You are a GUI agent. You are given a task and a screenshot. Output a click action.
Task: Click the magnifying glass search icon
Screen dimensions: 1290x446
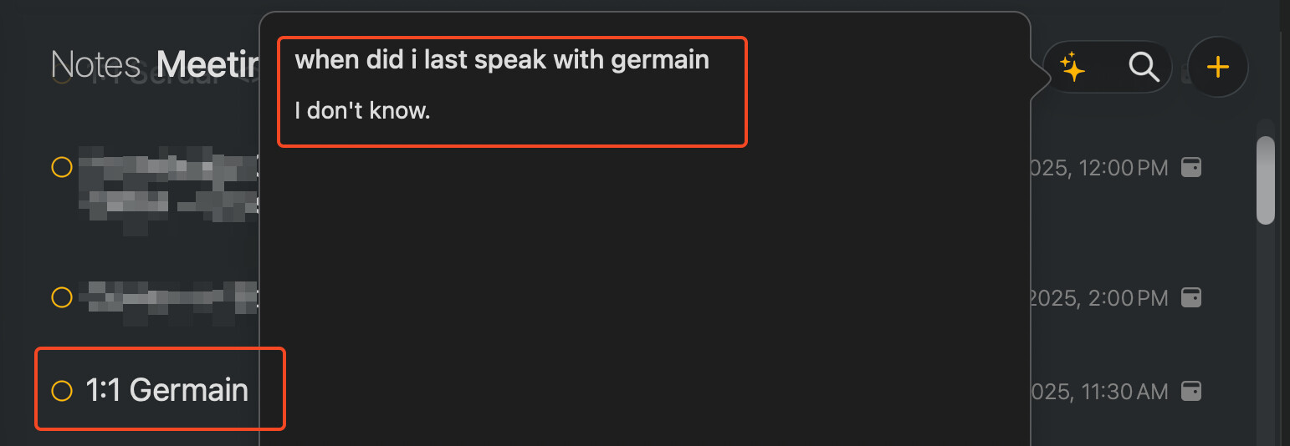(1144, 68)
